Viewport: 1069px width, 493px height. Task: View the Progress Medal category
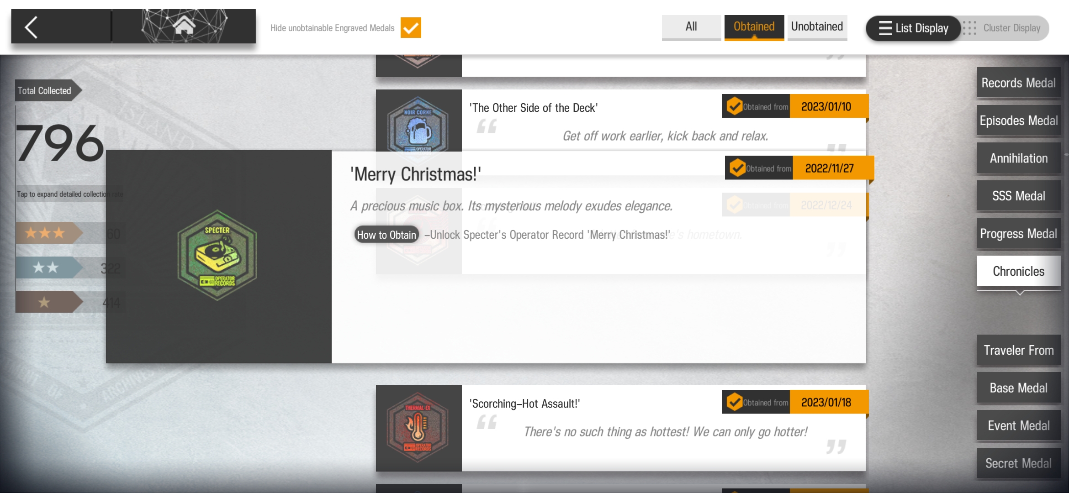[1019, 233]
